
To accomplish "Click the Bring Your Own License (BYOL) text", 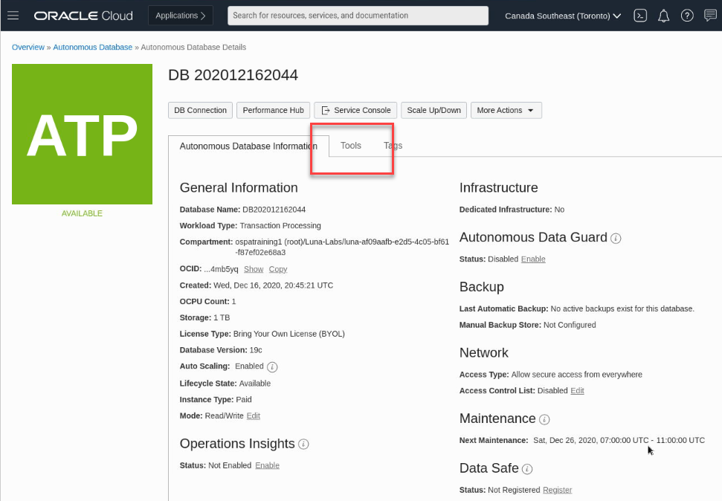I will point(289,334).
